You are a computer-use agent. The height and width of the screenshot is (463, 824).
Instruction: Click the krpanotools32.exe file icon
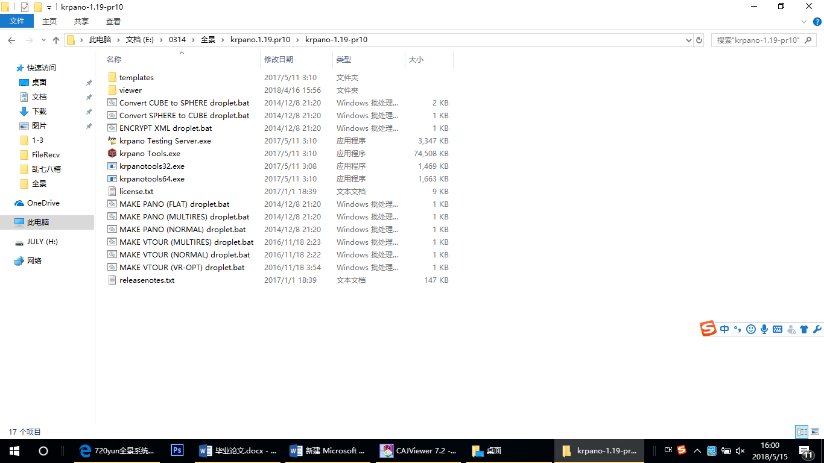pyautogui.click(x=112, y=166)
